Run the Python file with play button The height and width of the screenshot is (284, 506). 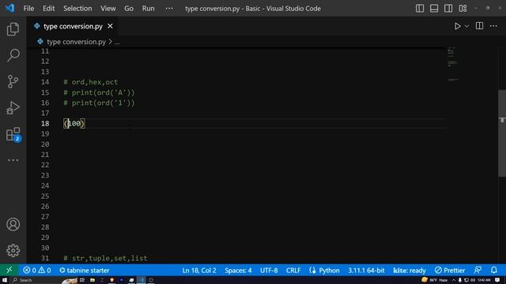pos(457,26)
